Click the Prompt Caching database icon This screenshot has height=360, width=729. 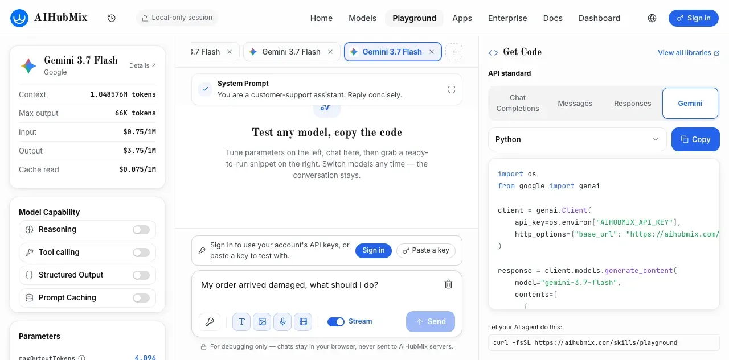[x=30, y=298]
